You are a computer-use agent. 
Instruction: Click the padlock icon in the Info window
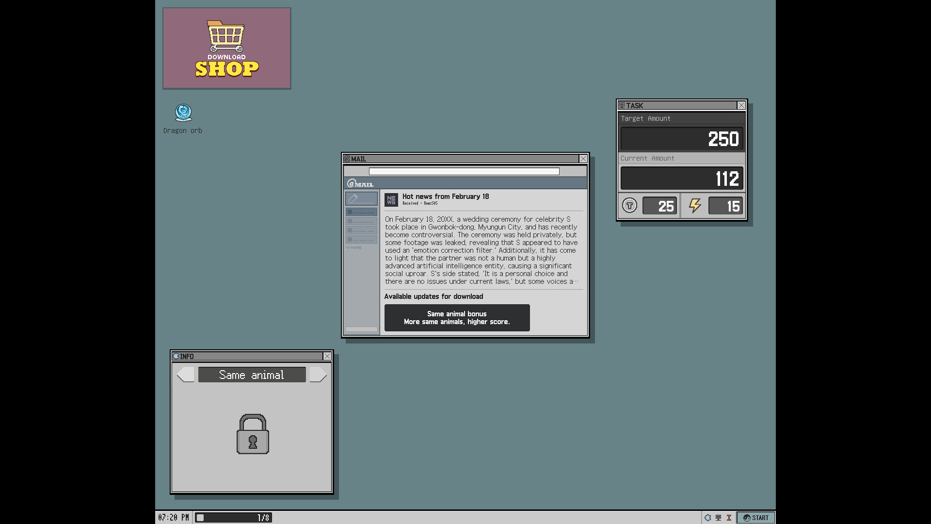tap(253, 434)
